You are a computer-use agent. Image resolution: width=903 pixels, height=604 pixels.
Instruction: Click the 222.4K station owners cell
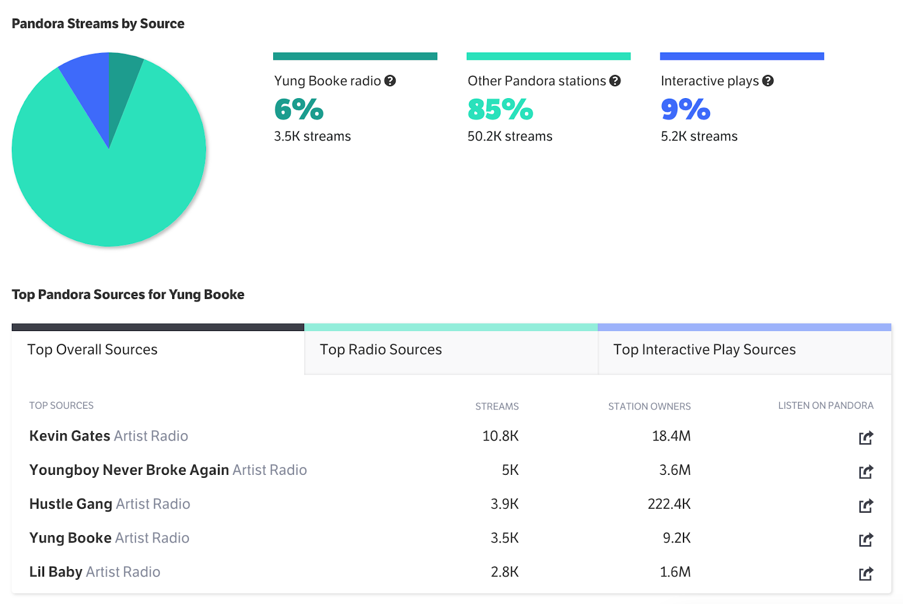[669, 504]
